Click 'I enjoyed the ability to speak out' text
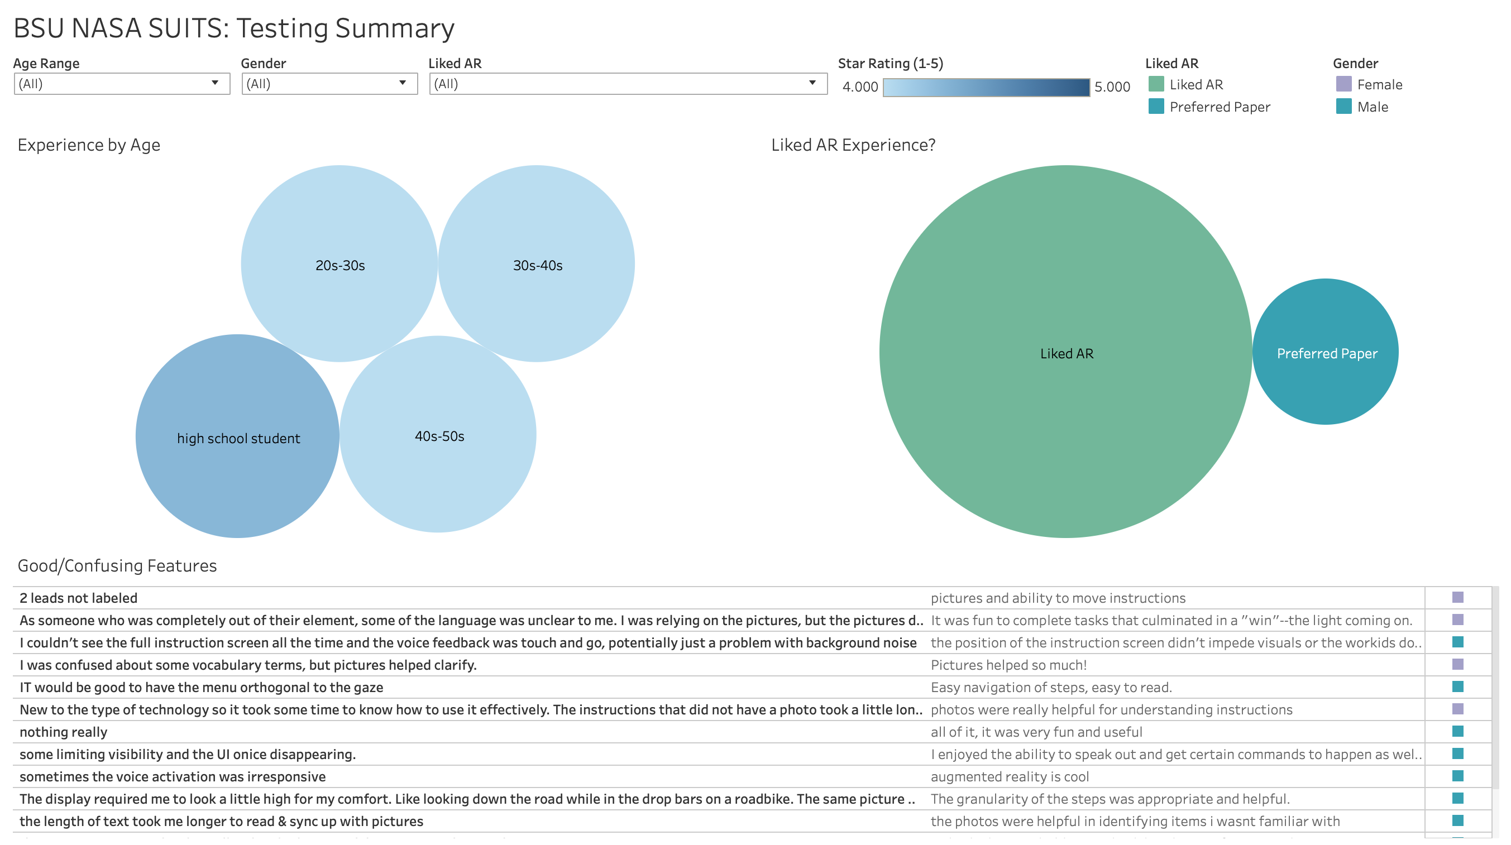This screenshot has width=1511, height=845. [x=1176, y=754]
